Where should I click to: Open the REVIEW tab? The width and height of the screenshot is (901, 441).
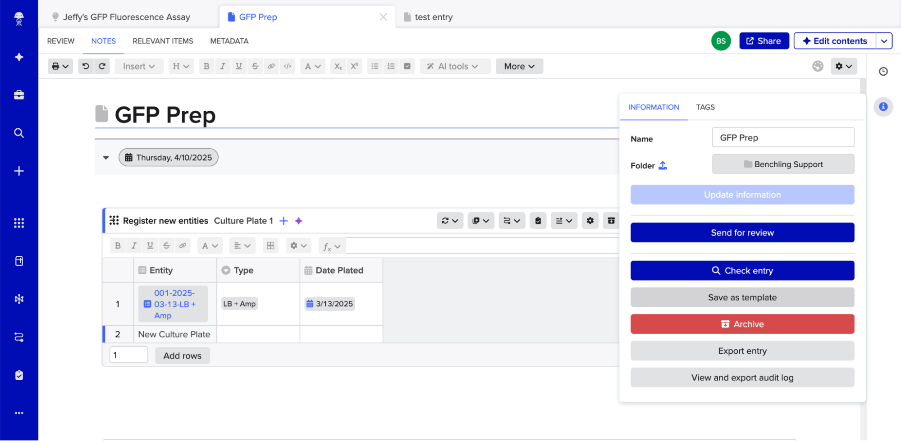click(61, 41)
